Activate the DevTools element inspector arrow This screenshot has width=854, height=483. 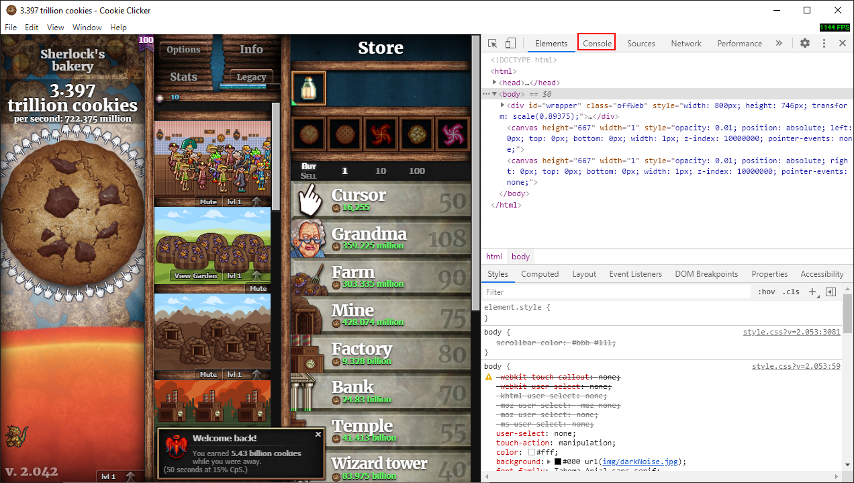click(493, 43)
